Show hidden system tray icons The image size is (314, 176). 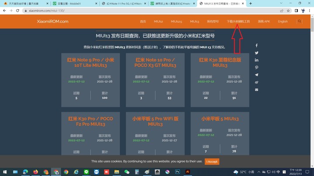[259, 172]
